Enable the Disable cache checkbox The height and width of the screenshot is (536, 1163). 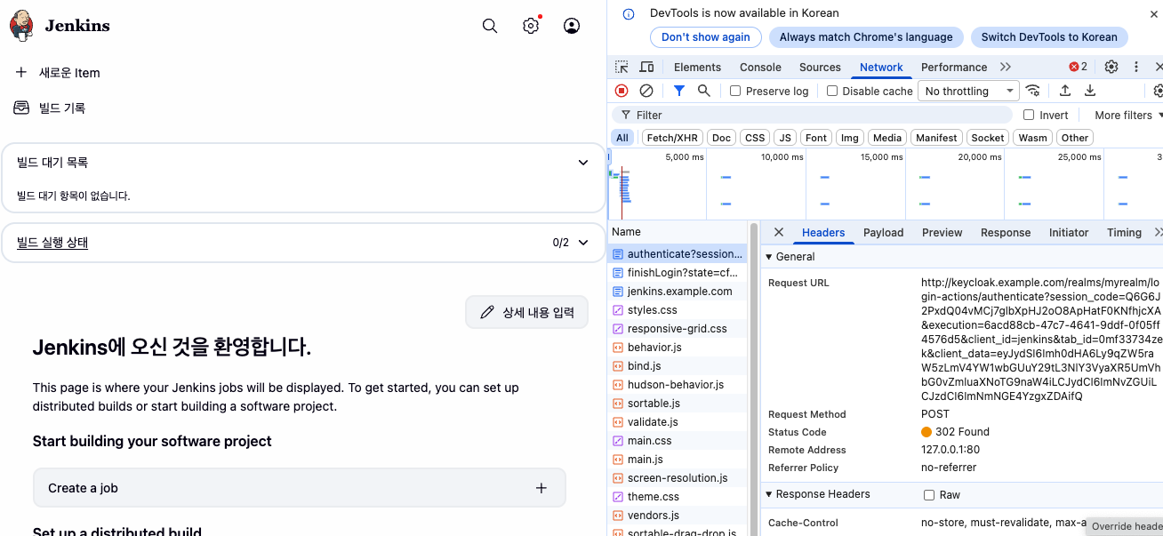click(832, 91)
